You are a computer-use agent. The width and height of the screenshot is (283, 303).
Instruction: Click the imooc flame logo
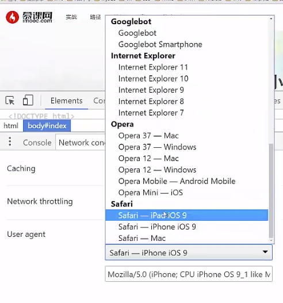pos(13,17)
